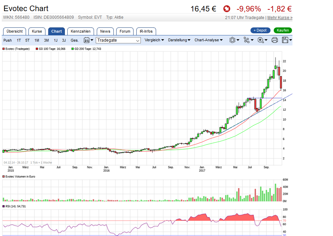This screenshot has width=333, height=236.
Task: Click the 16,45 € price value
Action: [203, 9]
